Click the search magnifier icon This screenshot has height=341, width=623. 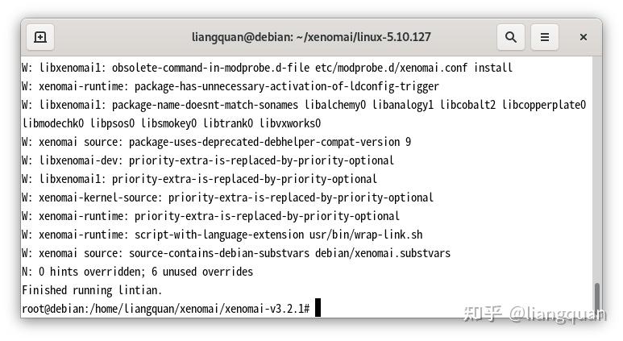tap(510, 37)
